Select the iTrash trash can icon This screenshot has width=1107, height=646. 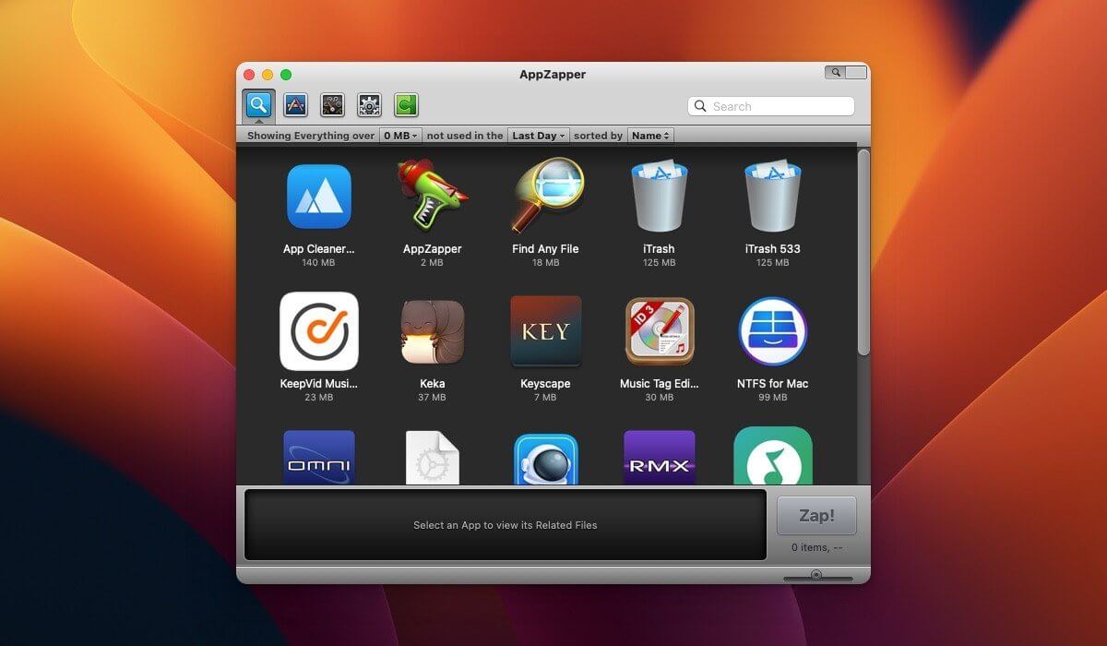[x=659, y=194]
